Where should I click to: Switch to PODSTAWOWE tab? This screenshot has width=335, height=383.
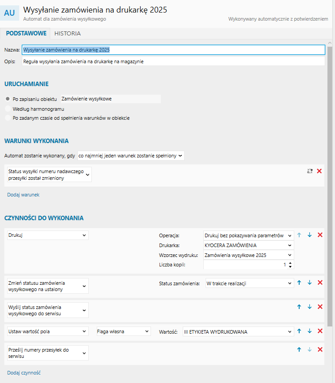26,34
